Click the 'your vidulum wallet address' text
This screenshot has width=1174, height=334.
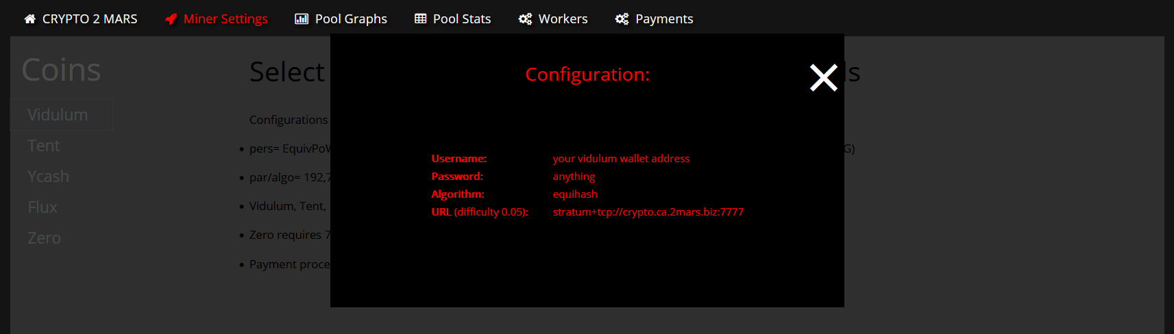click(x=621, y=159)
